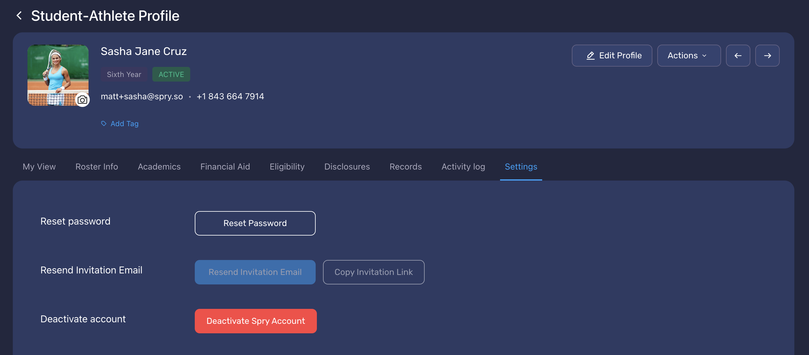Click the Student-Athlete Profile heading
The height and width of the screenshot is (355, 809).
coord(105,16)
